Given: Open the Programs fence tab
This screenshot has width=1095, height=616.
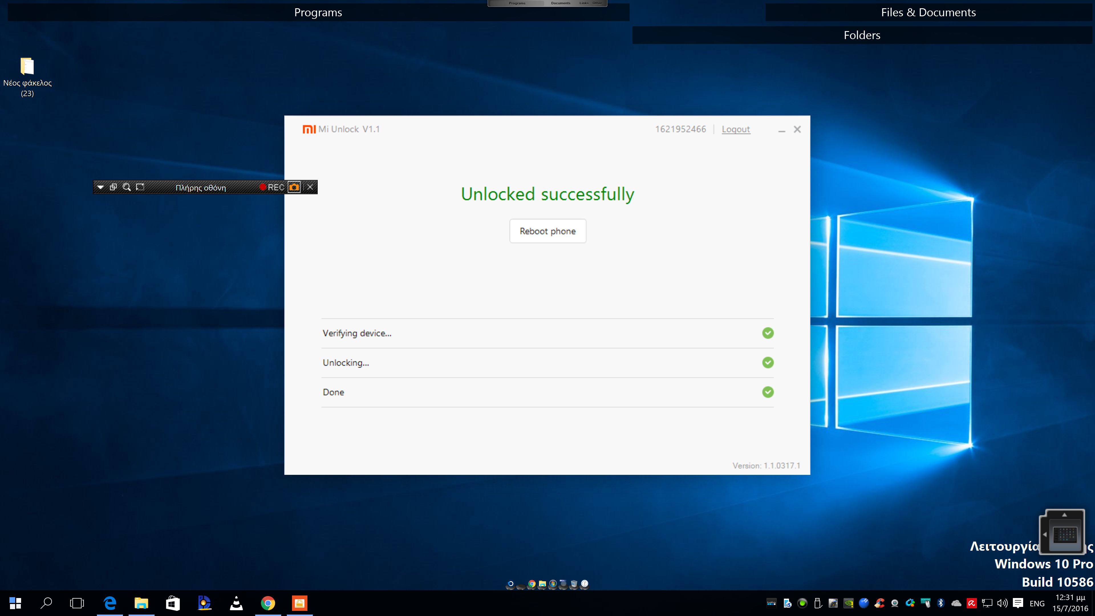Looking at the screenshot, I should 318,12.
